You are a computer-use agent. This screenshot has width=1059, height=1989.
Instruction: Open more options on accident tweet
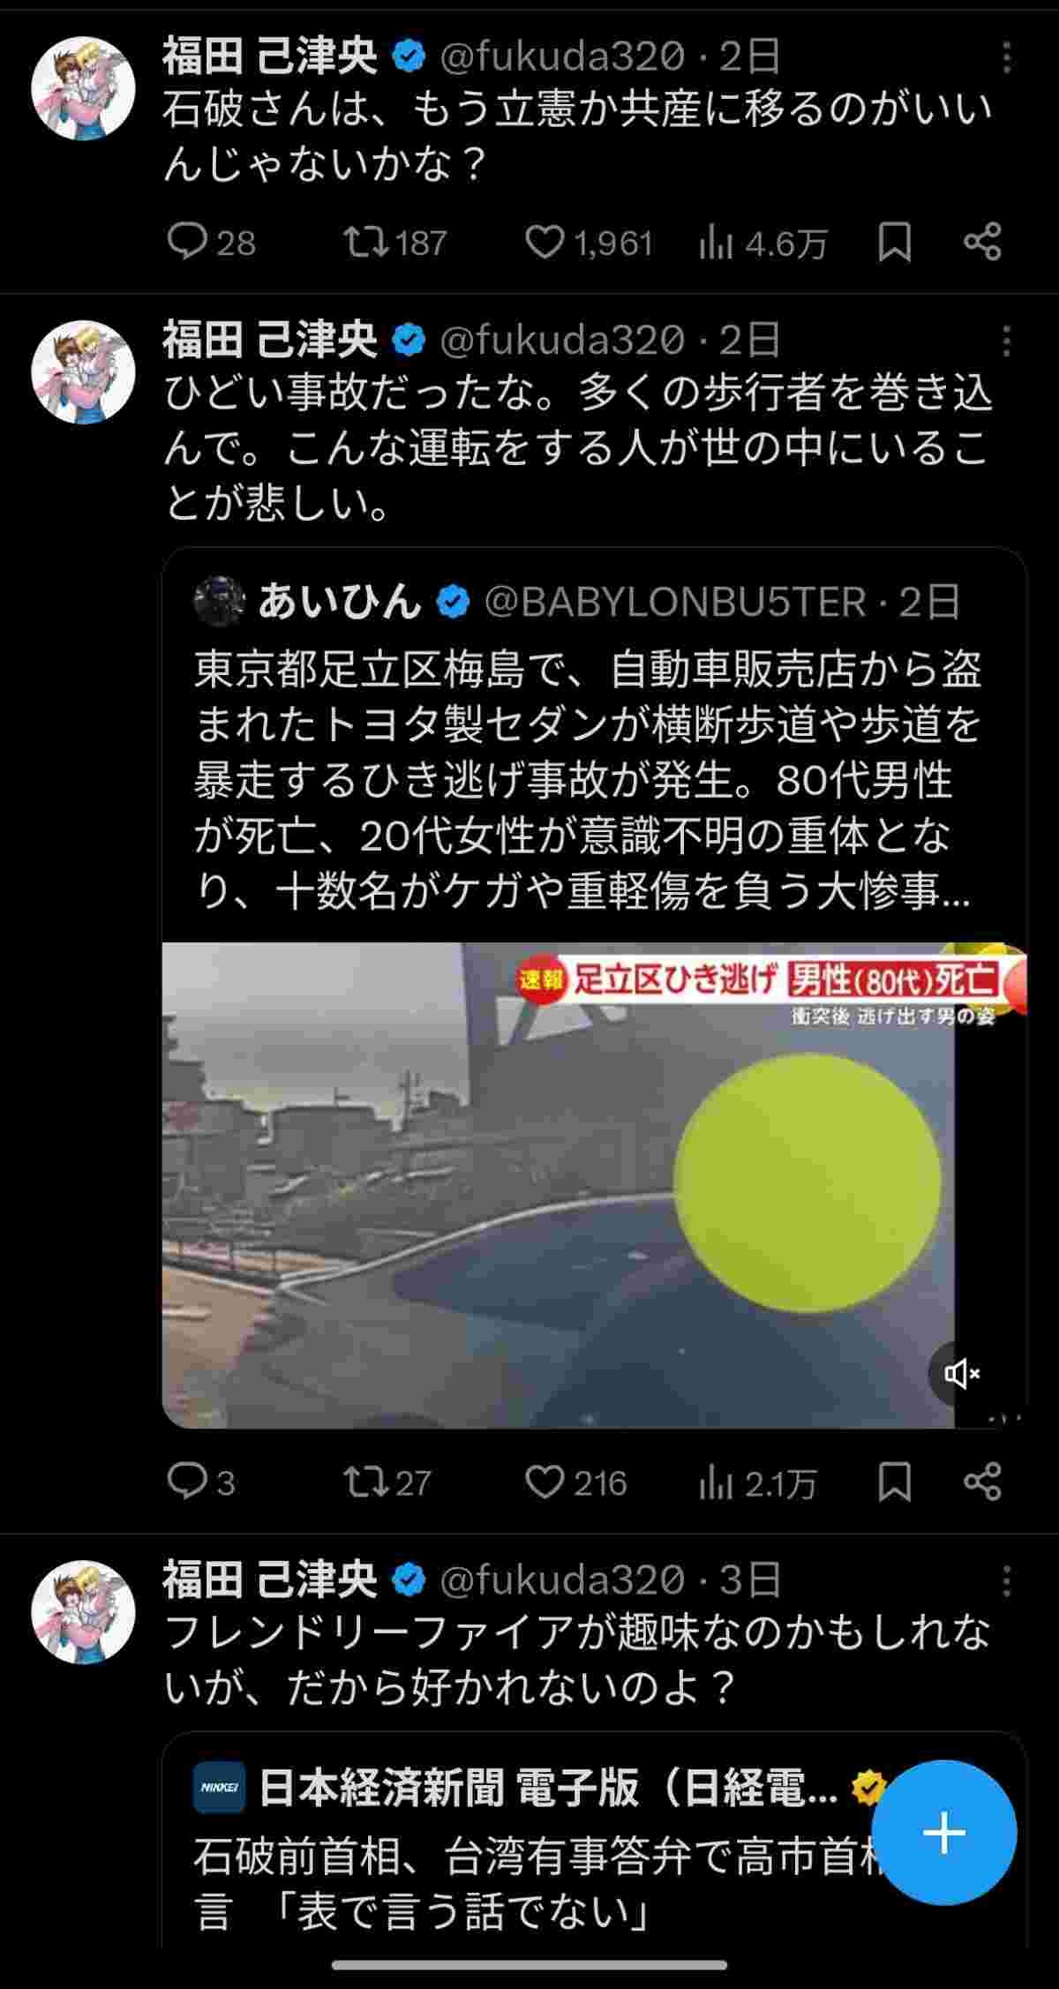pos(1007,341)
